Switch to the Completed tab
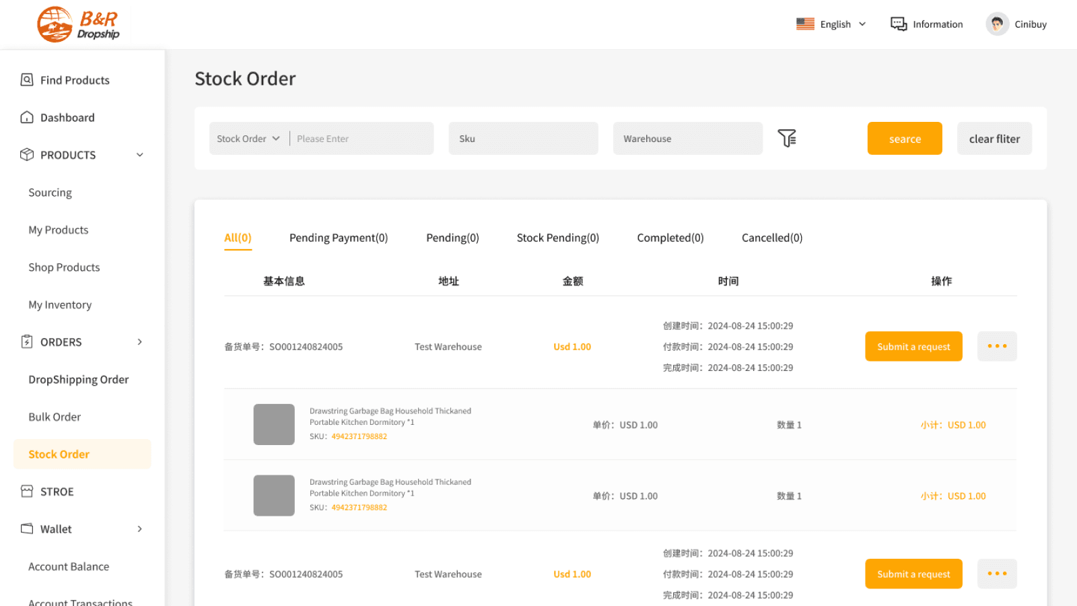1077x606 pixels. pos(670,237)
